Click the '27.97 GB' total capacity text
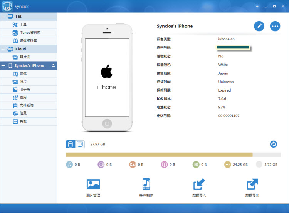 [98, 144]
